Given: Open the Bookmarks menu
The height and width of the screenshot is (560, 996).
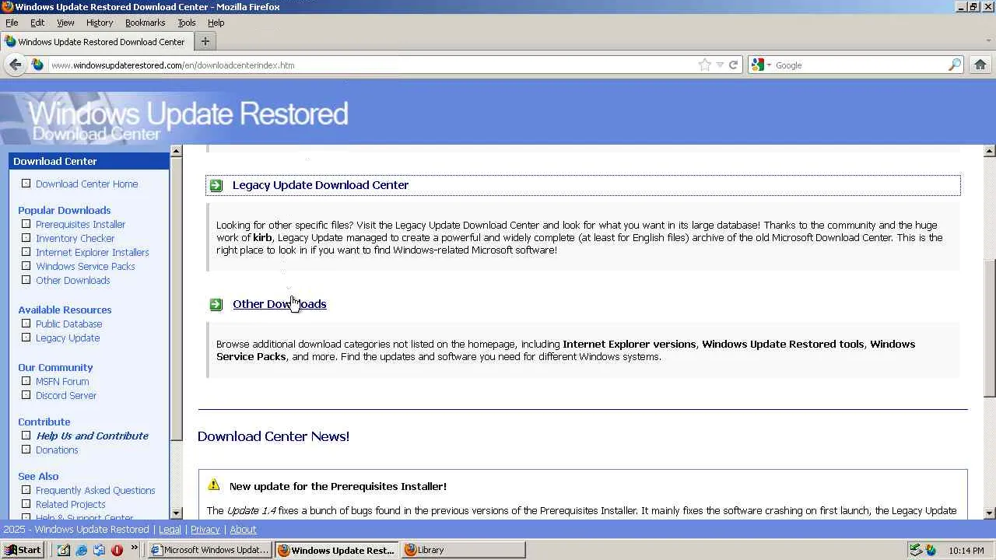Looking at the screenshot, I should pyautogui.click(x=146, y=23).
